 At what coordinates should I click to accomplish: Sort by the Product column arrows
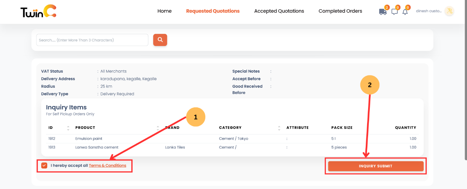tap(158, 128)
